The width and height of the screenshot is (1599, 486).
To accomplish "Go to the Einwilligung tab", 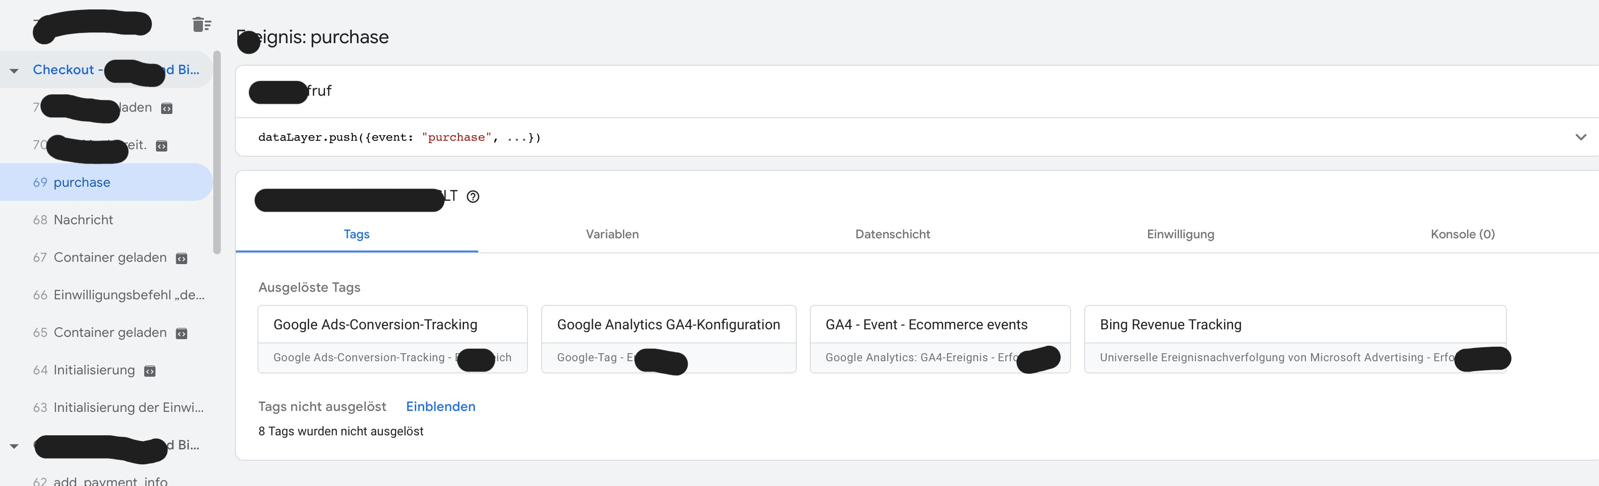I will tap(1180, 235).
